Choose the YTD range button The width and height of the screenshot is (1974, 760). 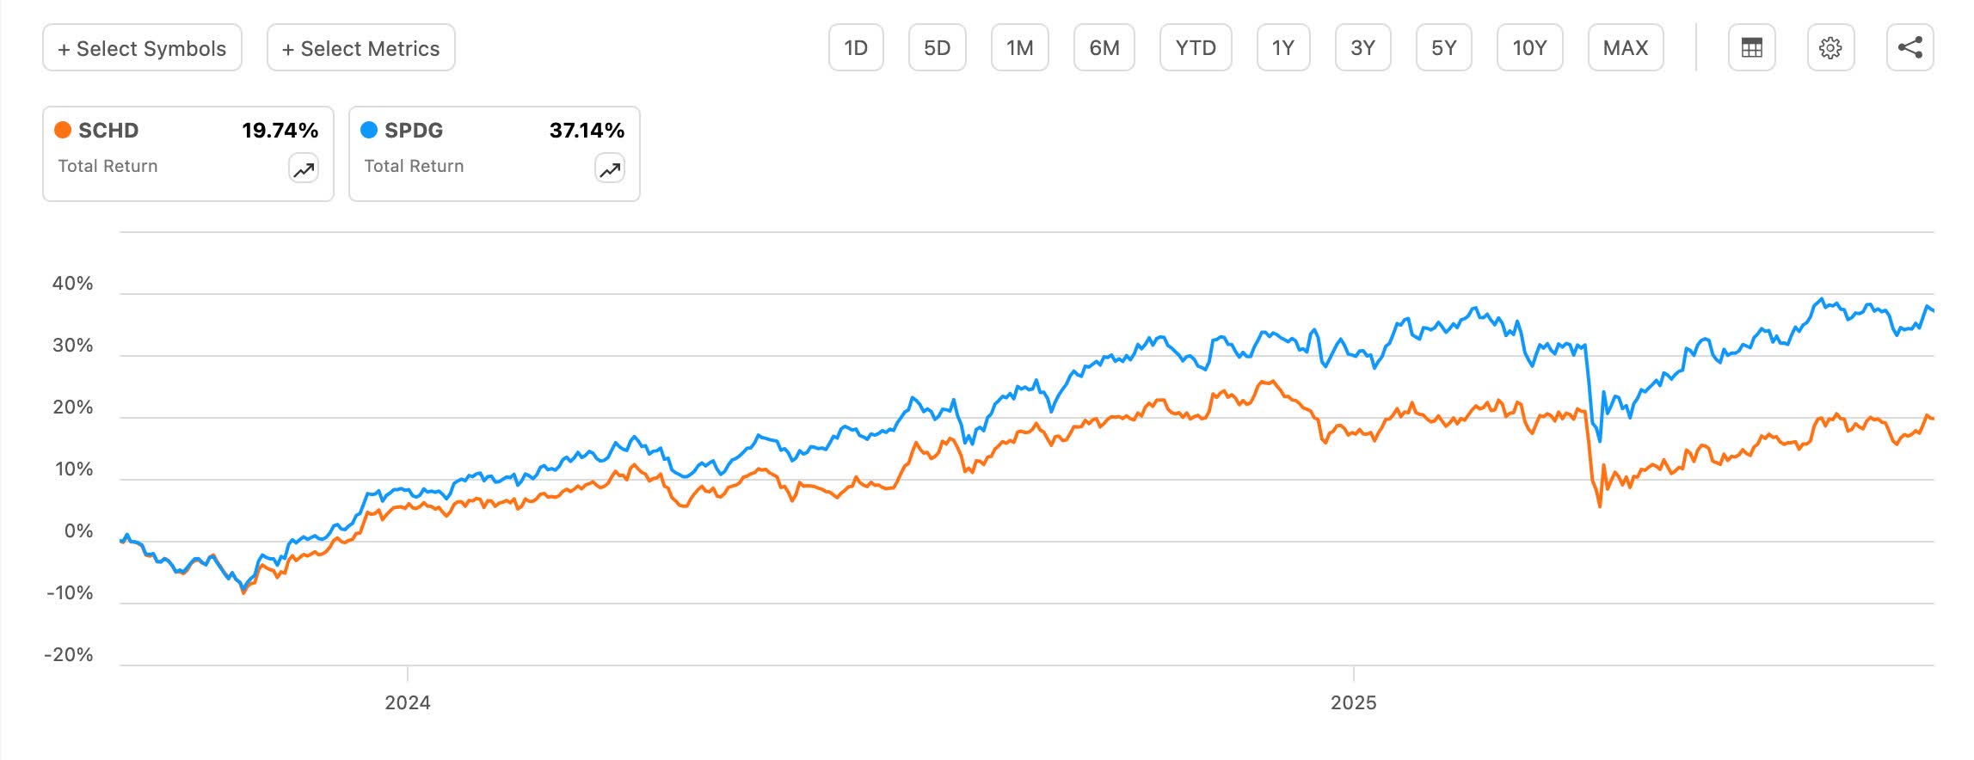1196,47
